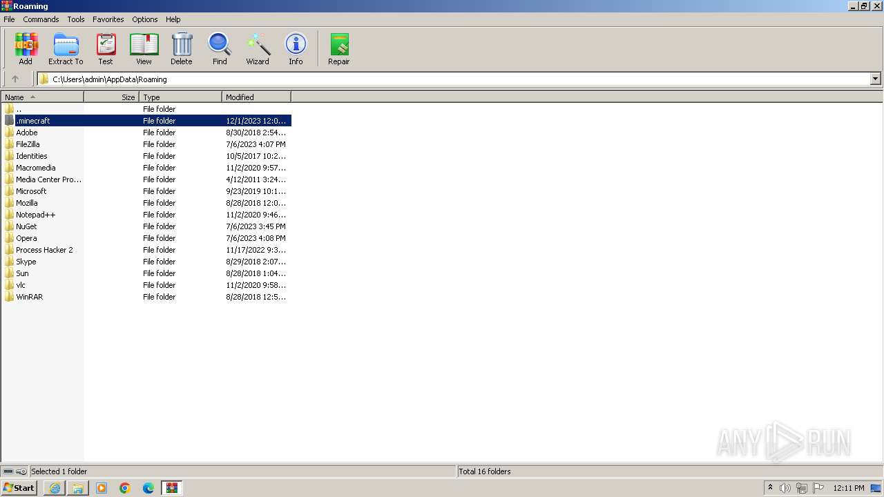Launch Google Chrome from the taskbar

click(125, 488)
